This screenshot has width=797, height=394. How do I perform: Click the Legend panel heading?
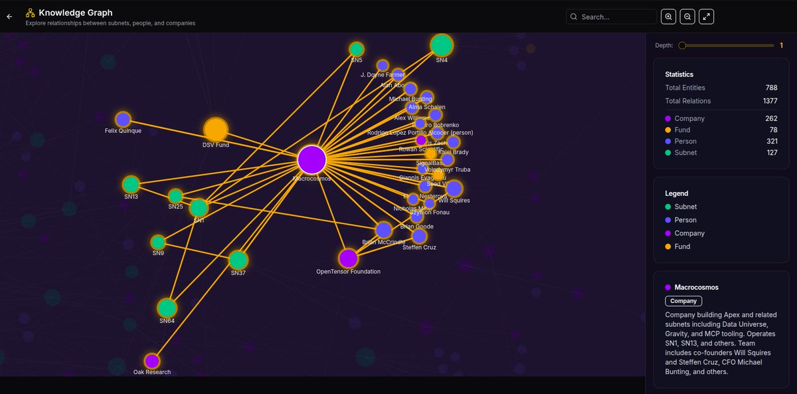tap(677, 193)
